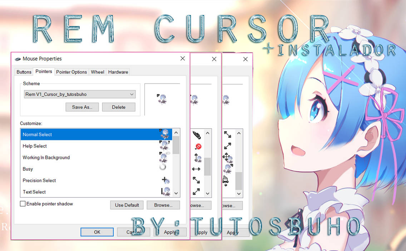The width and height of the screenshot is (406, 251).
Task: Enable pointer shadow checkbox
Action: point(23,204)
